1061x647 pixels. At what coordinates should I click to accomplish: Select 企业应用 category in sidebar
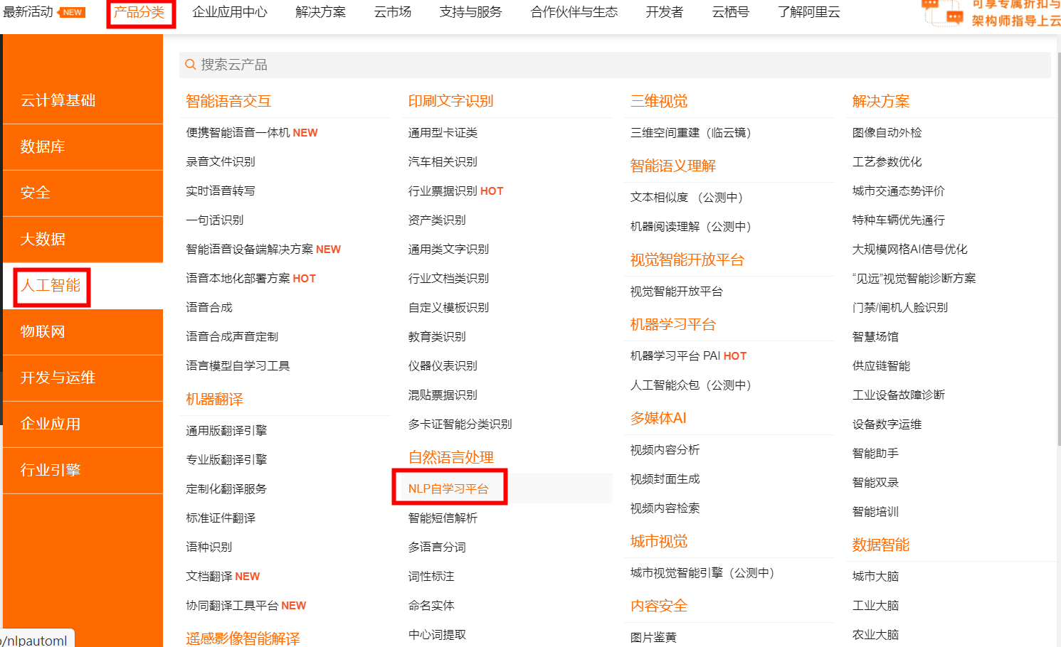click(x=83, y=424)
